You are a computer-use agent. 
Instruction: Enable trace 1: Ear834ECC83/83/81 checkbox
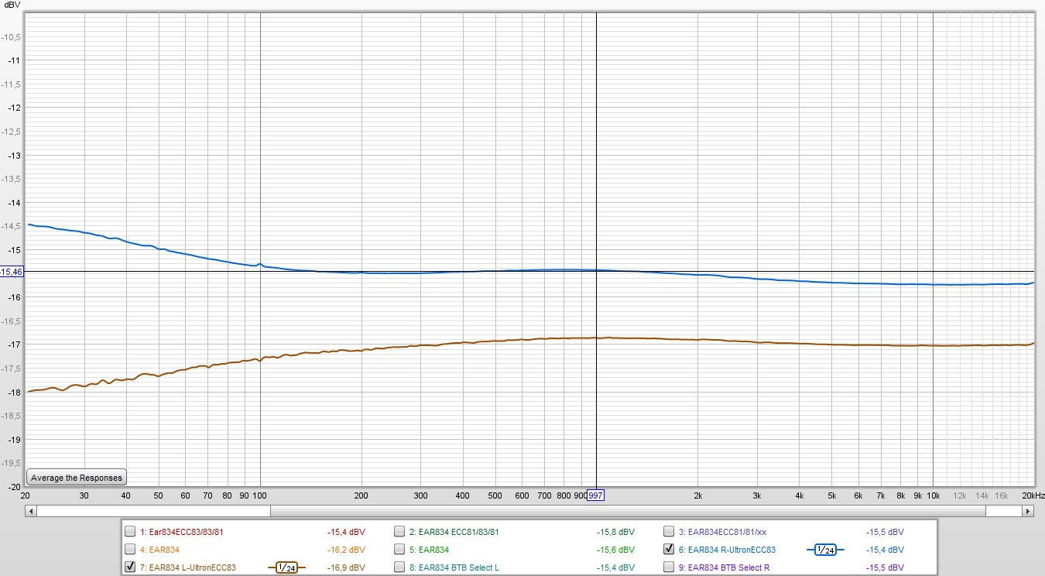[130, 532]
